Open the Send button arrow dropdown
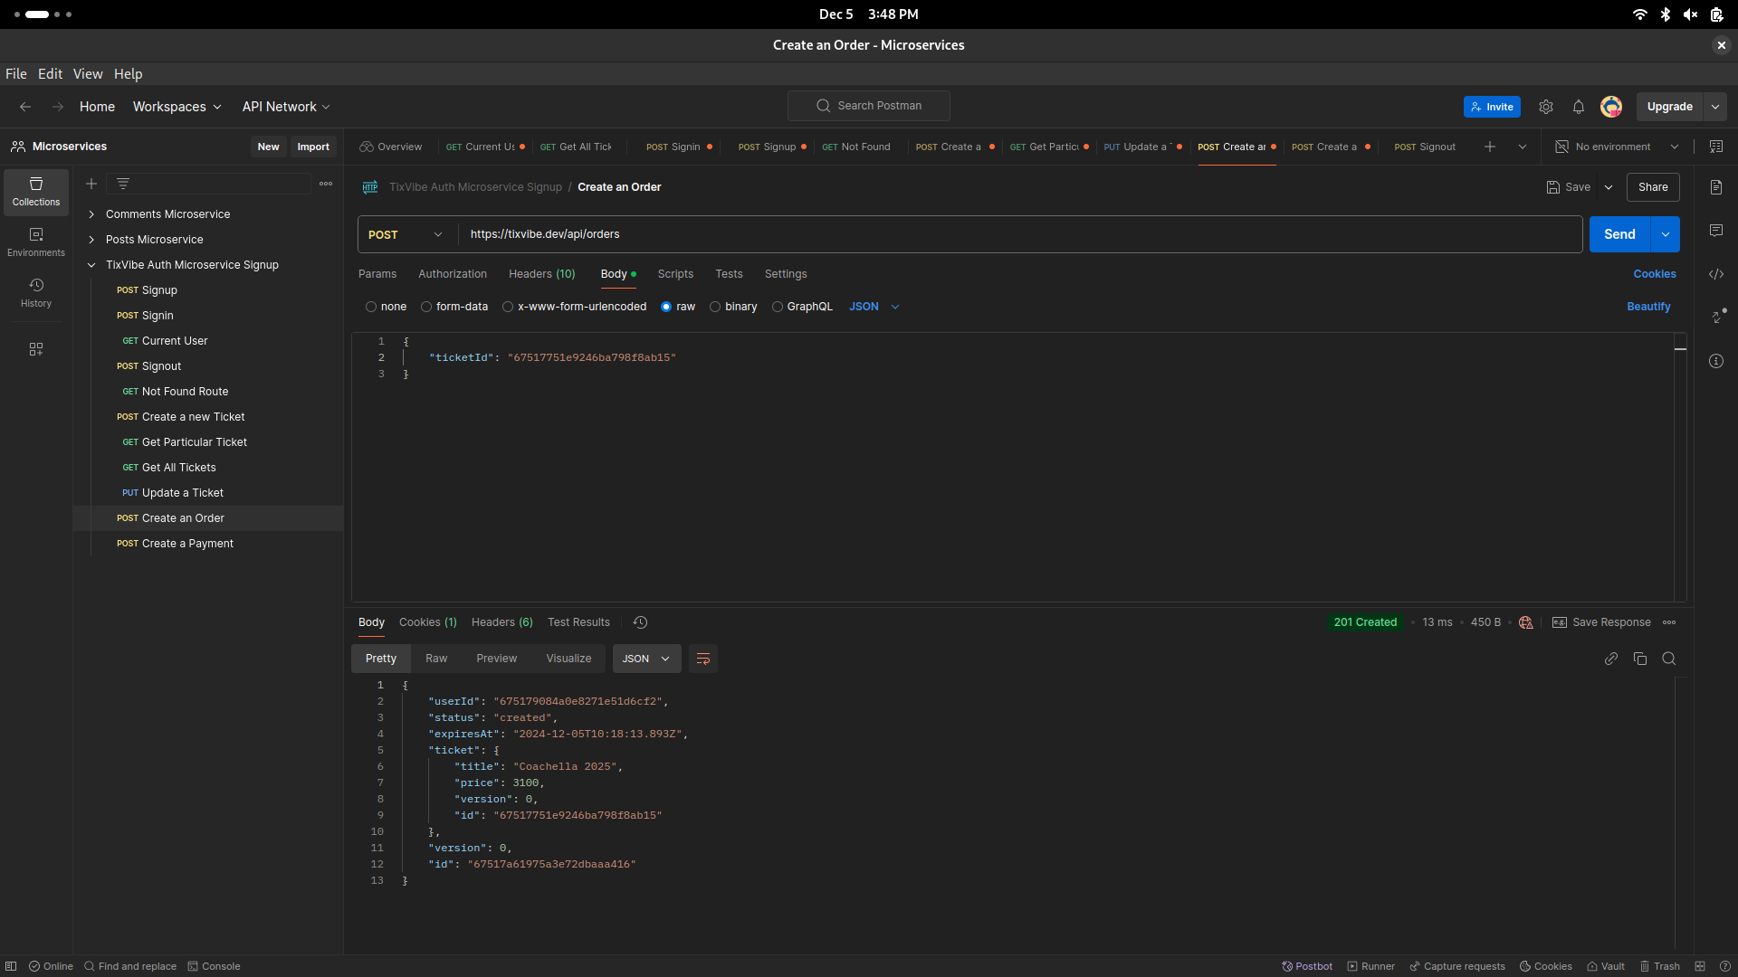 (x=1666, y=234)
